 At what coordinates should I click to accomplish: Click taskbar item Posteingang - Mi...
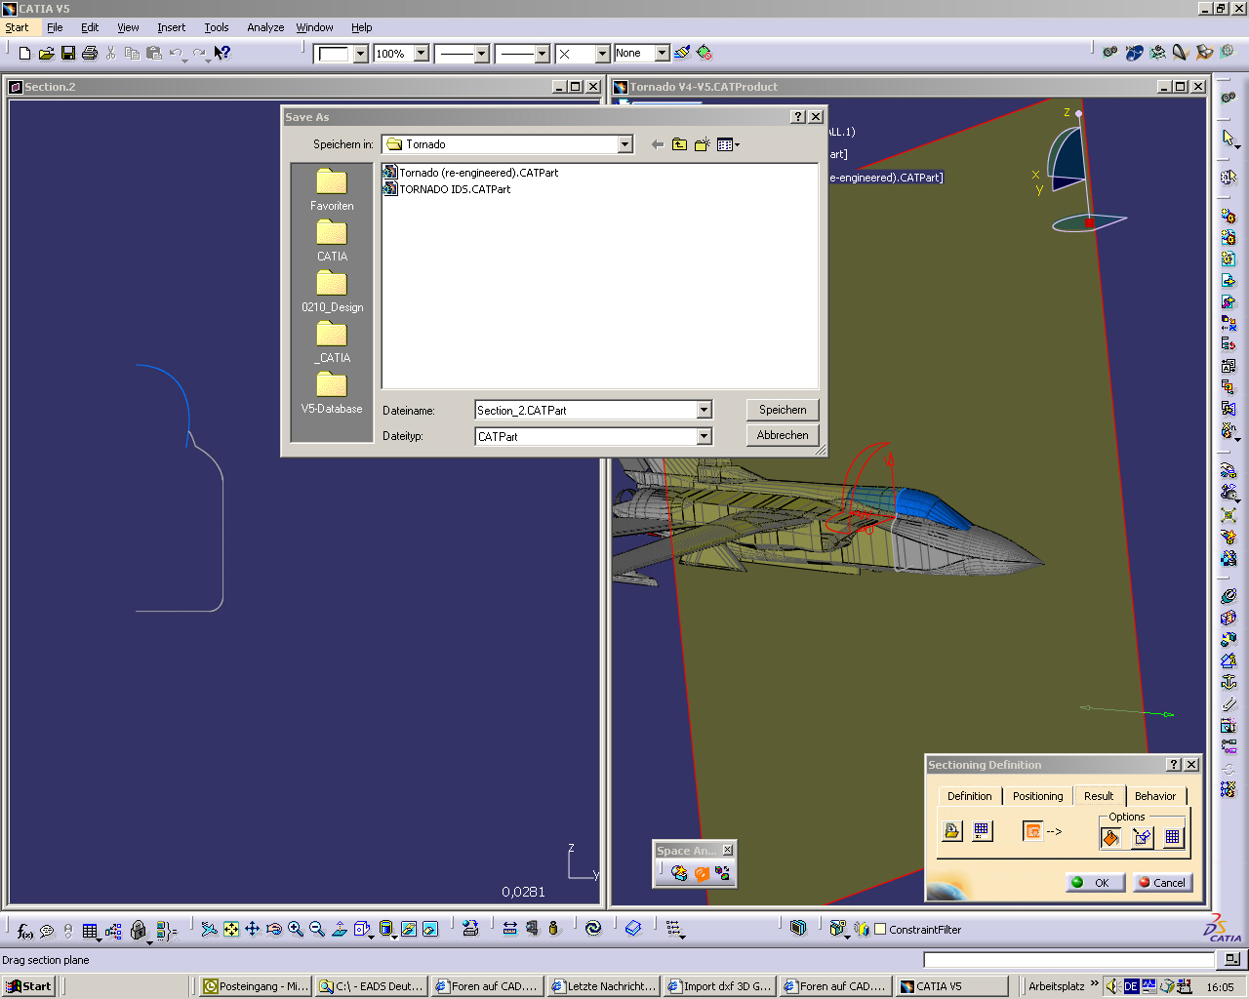256,986
